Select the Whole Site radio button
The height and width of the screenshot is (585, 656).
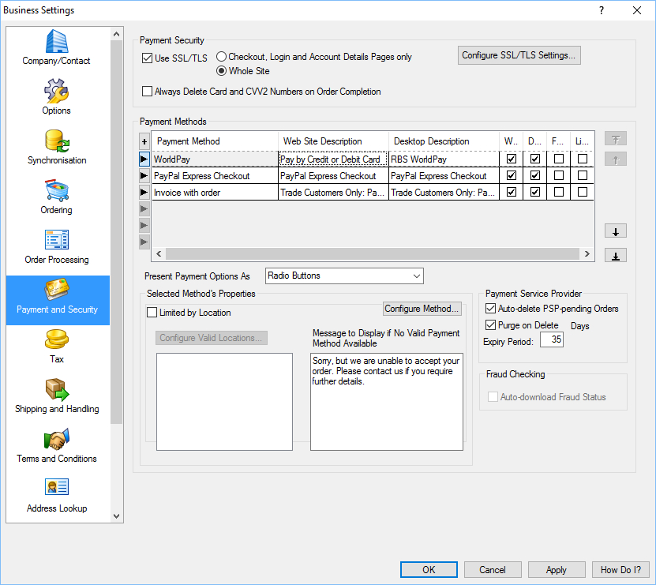222,70
